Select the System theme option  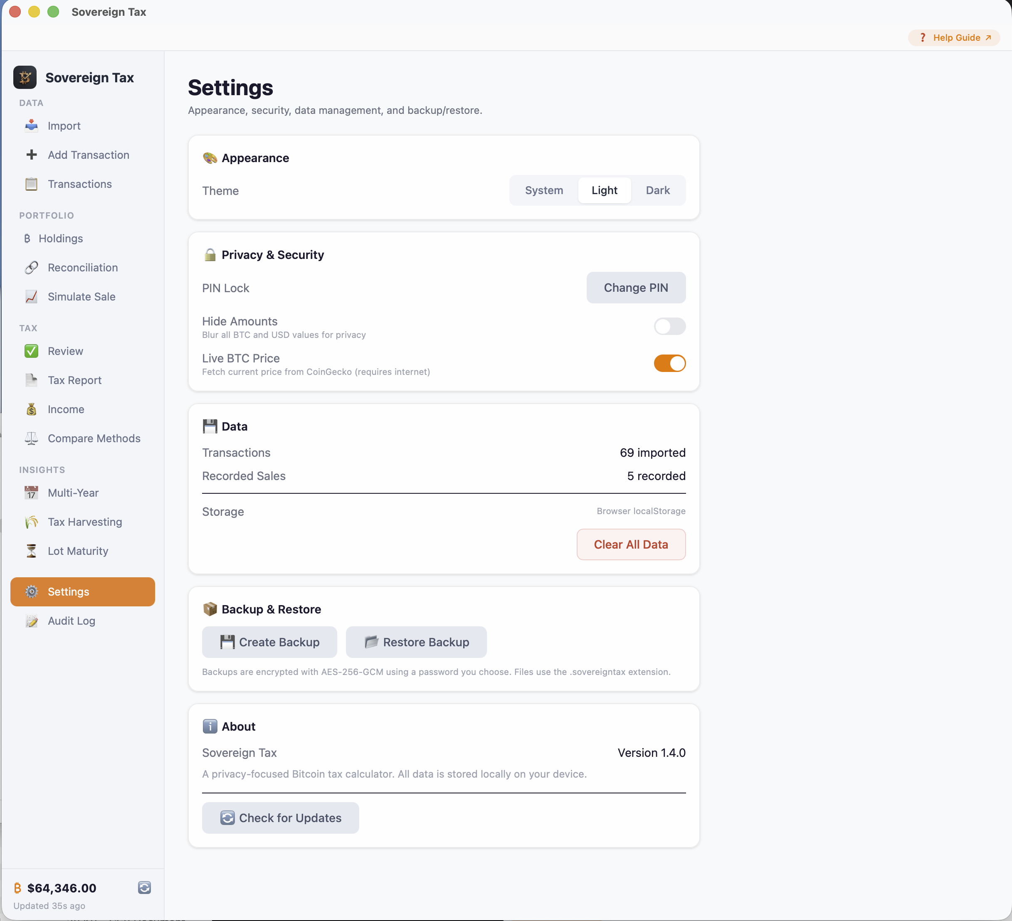pyautogui.click(x=544, y=190)
